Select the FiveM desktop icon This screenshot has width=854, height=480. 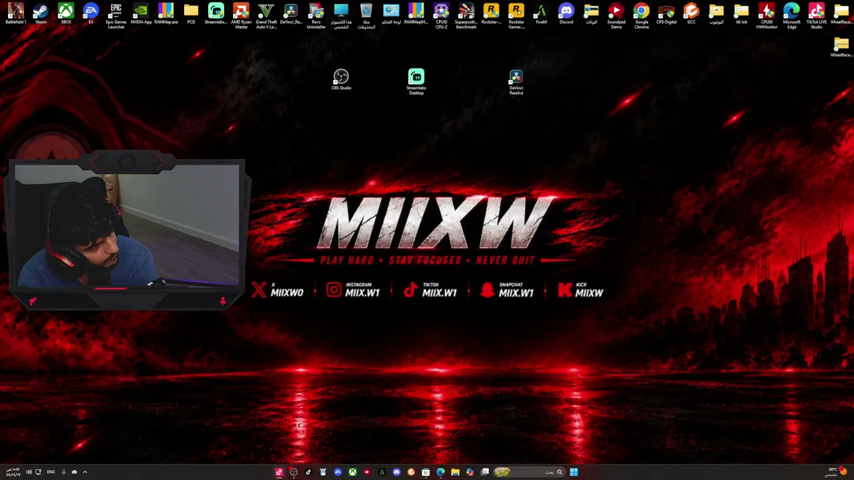[541, 14]
